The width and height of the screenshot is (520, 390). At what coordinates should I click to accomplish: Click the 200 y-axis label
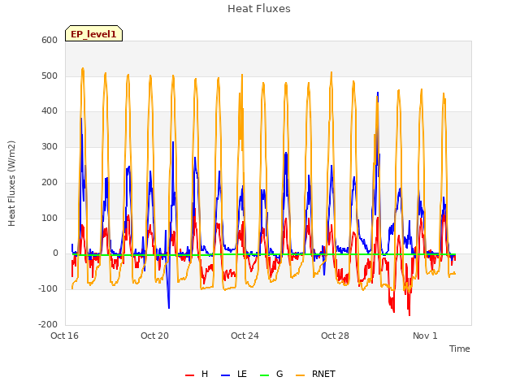pyautogui.click(x=50, y=182)
